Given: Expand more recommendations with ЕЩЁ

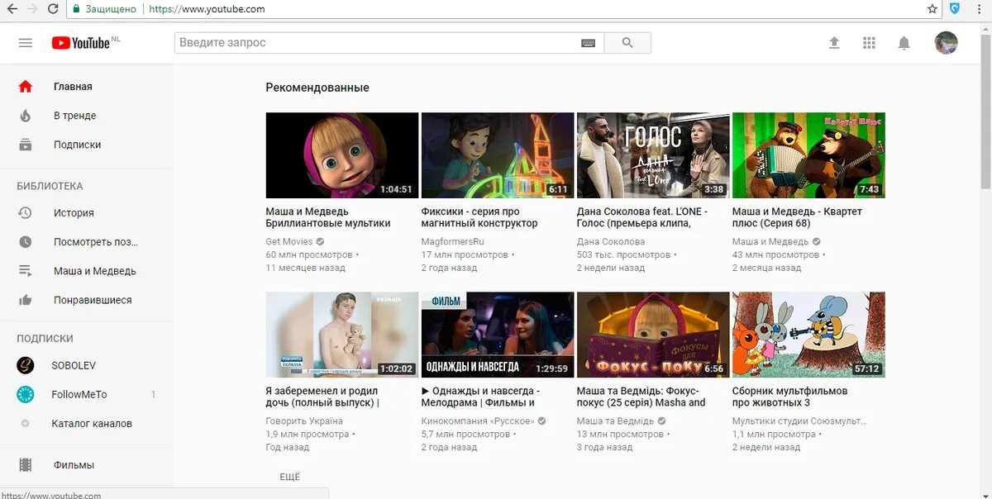Looking at the screenshot, I should [290, 477].
